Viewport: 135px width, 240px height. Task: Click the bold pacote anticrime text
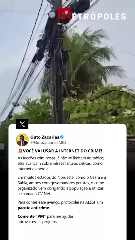pyautogui.click(x=33, y=208)
